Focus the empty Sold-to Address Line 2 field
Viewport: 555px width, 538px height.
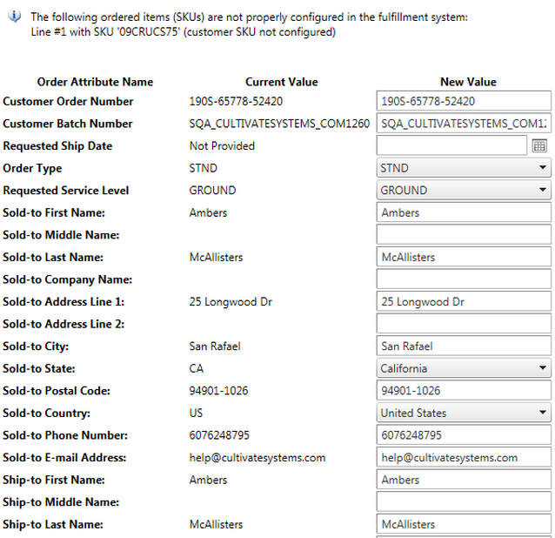[x=464, y=324]
